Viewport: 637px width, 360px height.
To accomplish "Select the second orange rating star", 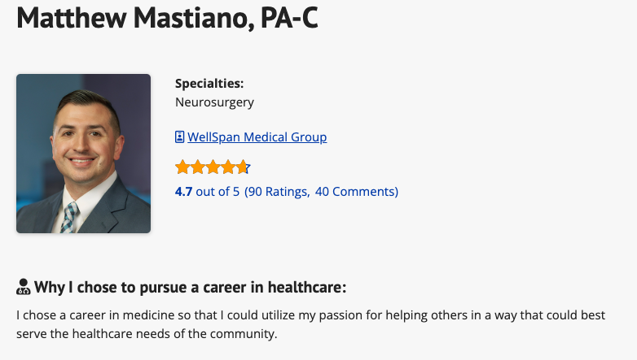I will (x=198, y=167).
